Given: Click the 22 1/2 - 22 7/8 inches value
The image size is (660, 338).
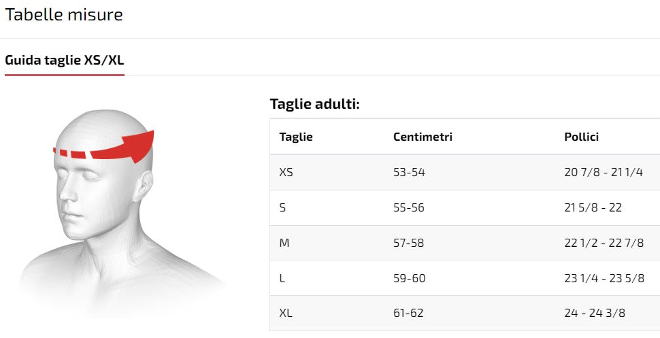Looking at the screenshot, I should (604, 243).
